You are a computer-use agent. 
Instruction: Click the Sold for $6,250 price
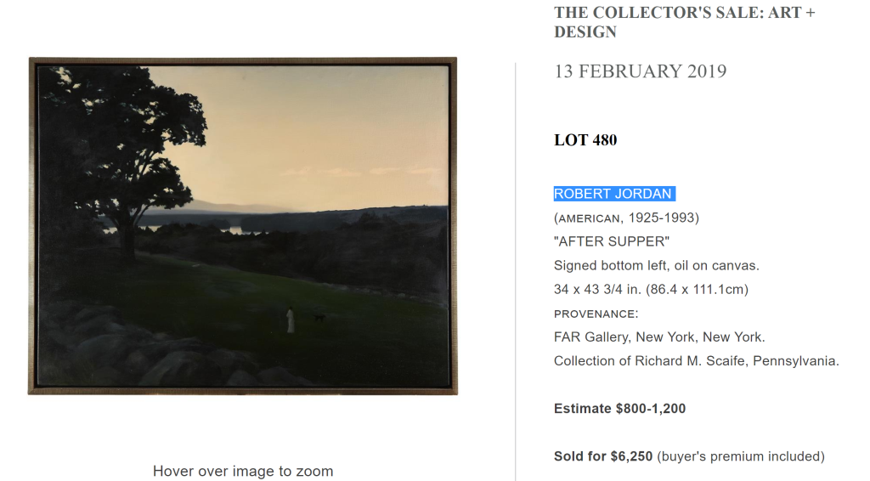click(x=603, y=456)
